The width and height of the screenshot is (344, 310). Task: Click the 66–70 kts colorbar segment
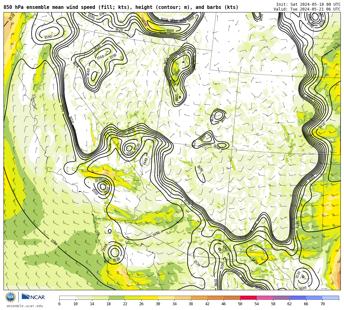[x=314, y=298]
